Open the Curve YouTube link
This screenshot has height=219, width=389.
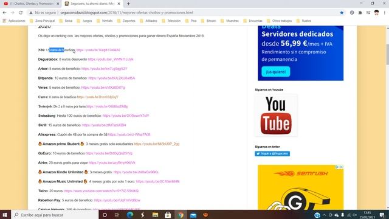pyautogui.click(x=97, y=97)
